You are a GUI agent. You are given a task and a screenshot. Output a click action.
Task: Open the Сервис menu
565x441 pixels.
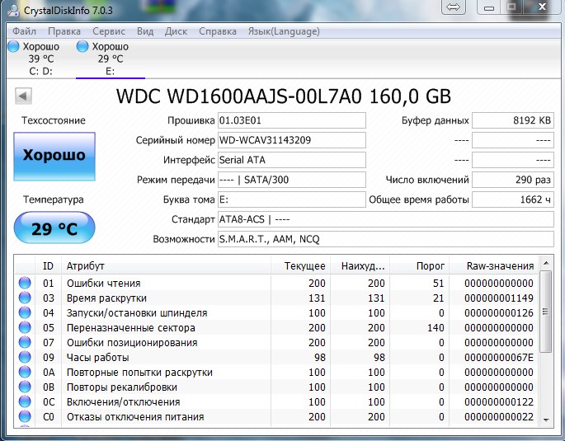[x=108, y=31]
